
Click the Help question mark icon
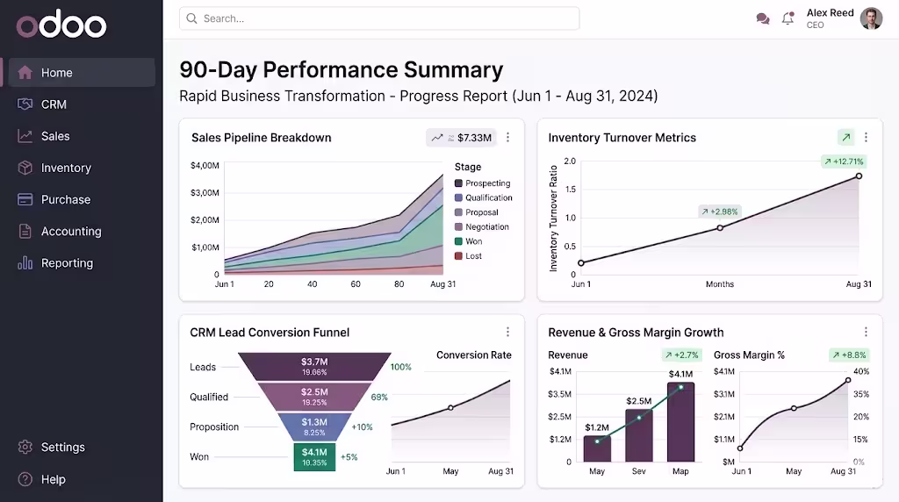coord(25,479)
